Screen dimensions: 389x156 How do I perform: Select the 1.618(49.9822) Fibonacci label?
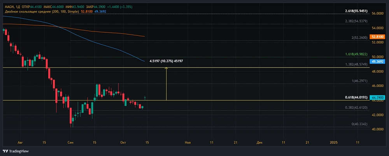pos(356,54)
